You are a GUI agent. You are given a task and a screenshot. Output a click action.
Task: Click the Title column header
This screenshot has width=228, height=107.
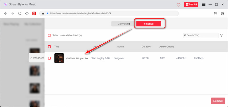tap(56, 47)
